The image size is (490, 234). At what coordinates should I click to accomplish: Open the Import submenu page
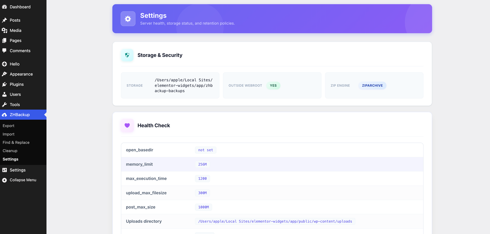(9, 134)
